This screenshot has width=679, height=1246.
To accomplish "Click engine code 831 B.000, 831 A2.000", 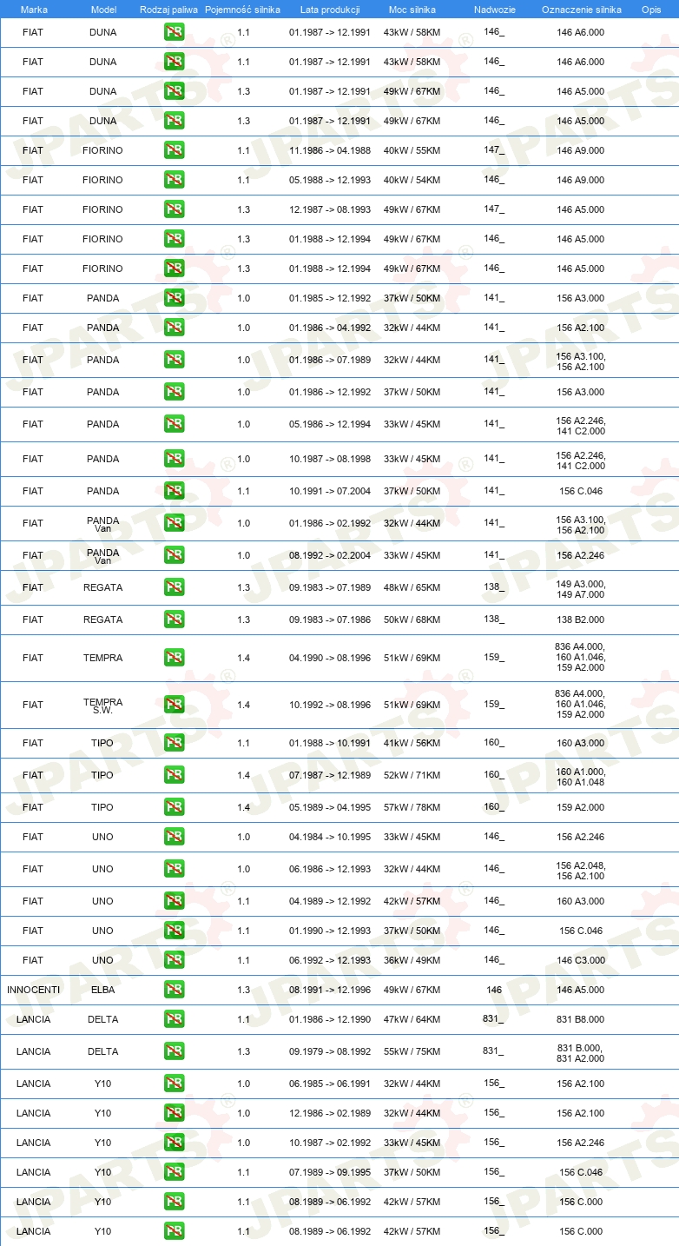I will pyautogui.click(x=581, y=1052).
